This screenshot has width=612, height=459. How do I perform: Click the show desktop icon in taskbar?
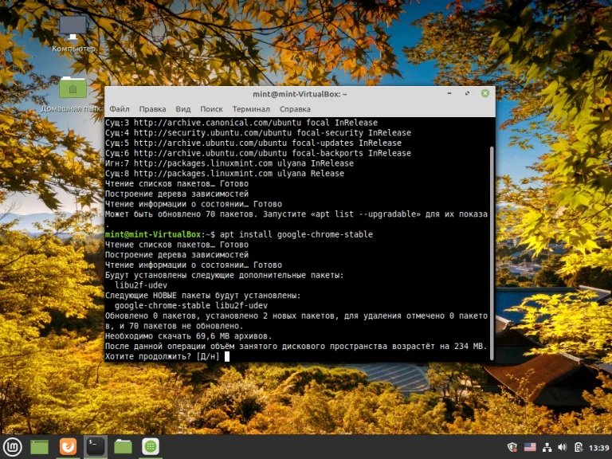pos(40,447)
